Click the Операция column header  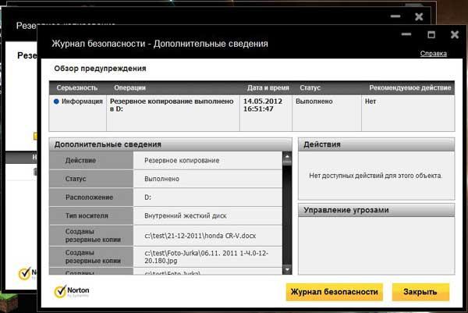coord(129,87)
